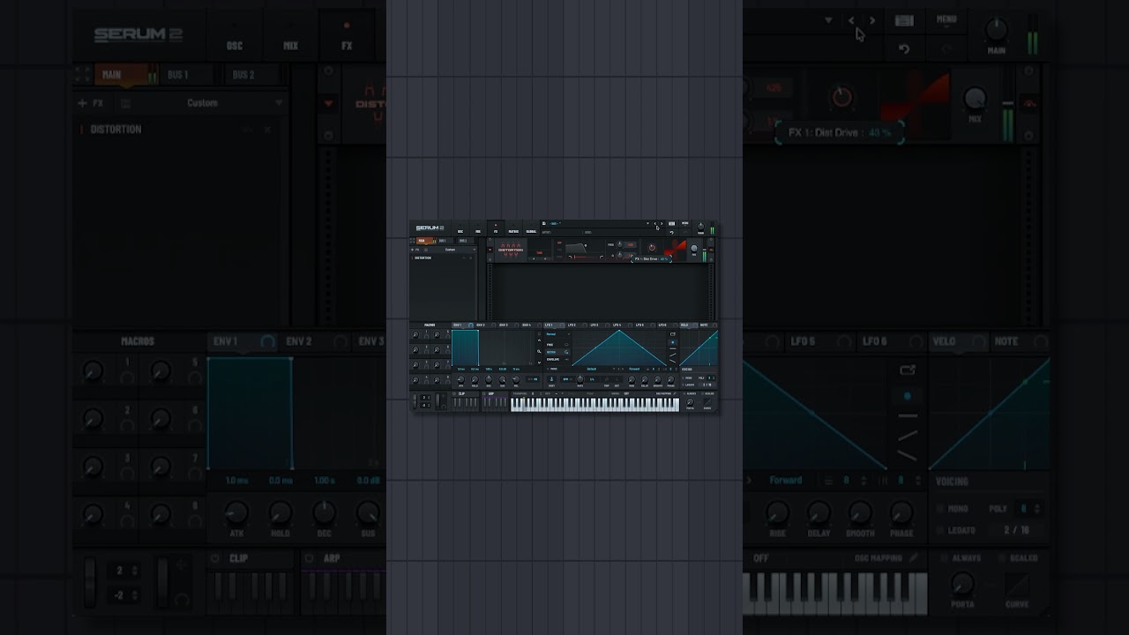Click the save preset icon beside preset name
The image size is (1129, 635).
(x=544, y=223)
